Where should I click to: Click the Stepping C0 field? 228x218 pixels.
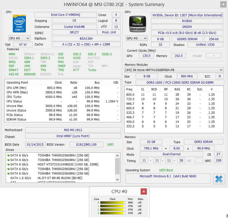click(74, 21)
